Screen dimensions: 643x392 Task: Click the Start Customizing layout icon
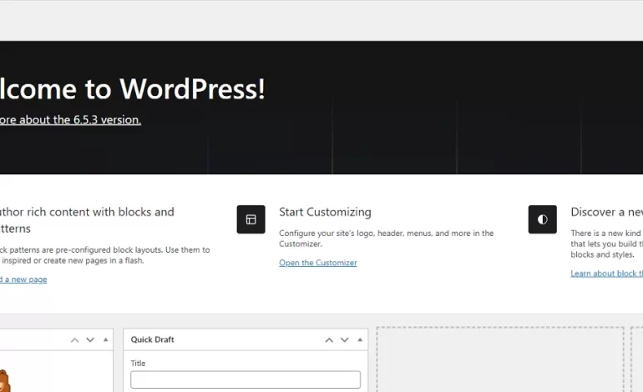click(x=251, y=219)
